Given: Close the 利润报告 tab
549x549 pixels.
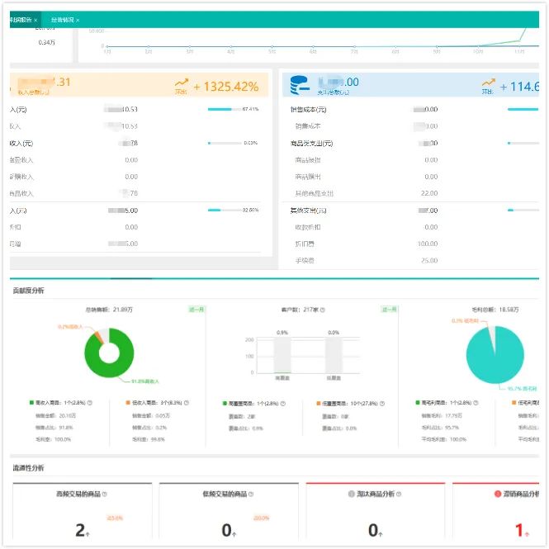Looking at the screenshot, I should [x=35, y=19].
